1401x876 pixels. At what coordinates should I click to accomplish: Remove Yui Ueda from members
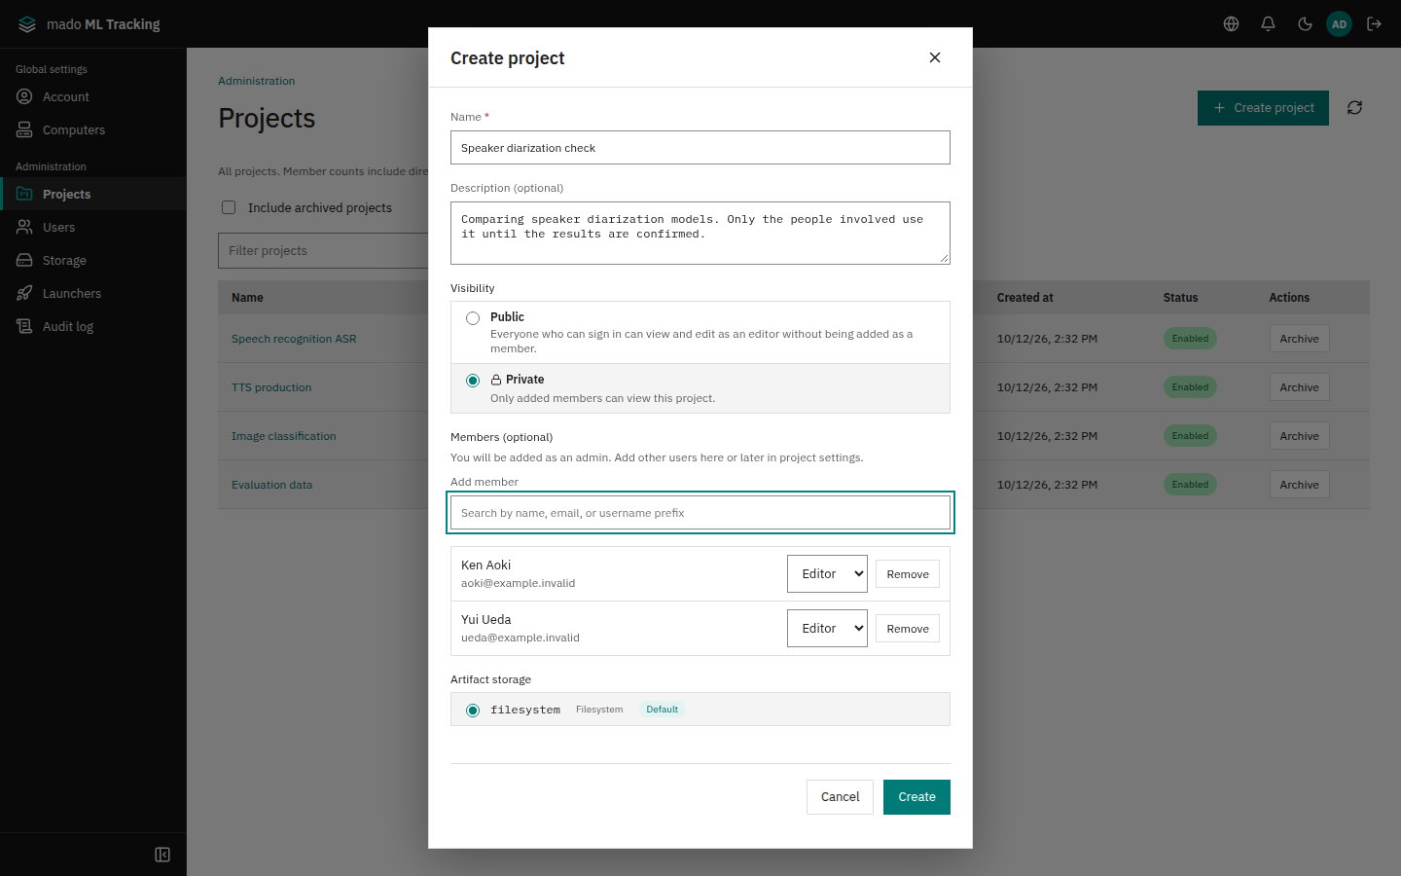[908, 629]
